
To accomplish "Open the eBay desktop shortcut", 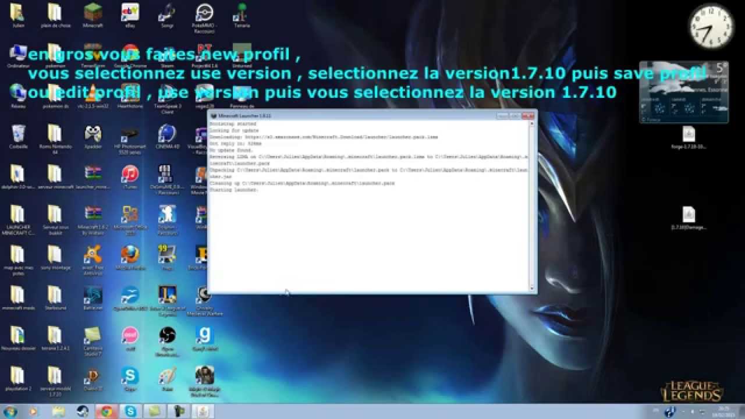I will coord(130,15).
